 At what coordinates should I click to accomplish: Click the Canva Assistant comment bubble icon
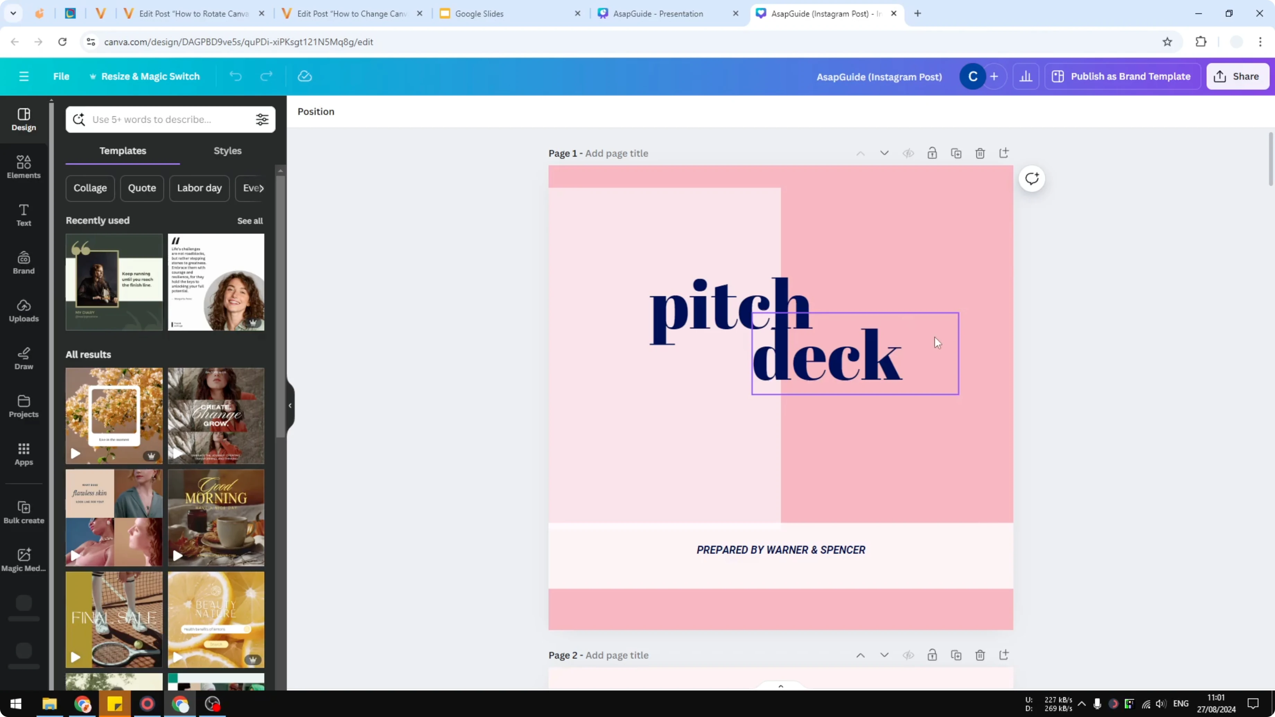coord(1032,179)
